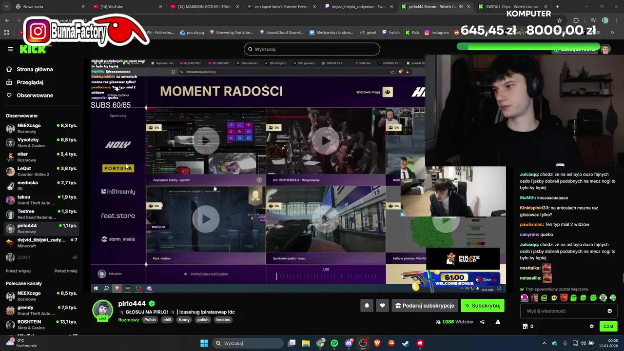This screenshot has height=351, width=624.
Task: Open the dejvid_tibijski Minecraft channel
Action: [x=41, y=243]
